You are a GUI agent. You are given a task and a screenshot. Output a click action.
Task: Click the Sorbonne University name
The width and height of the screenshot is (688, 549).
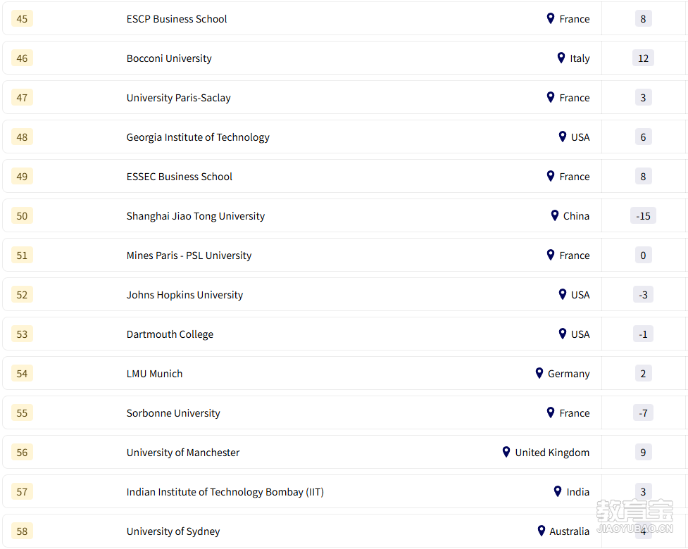pyautogui.click(x=173, y=413)
